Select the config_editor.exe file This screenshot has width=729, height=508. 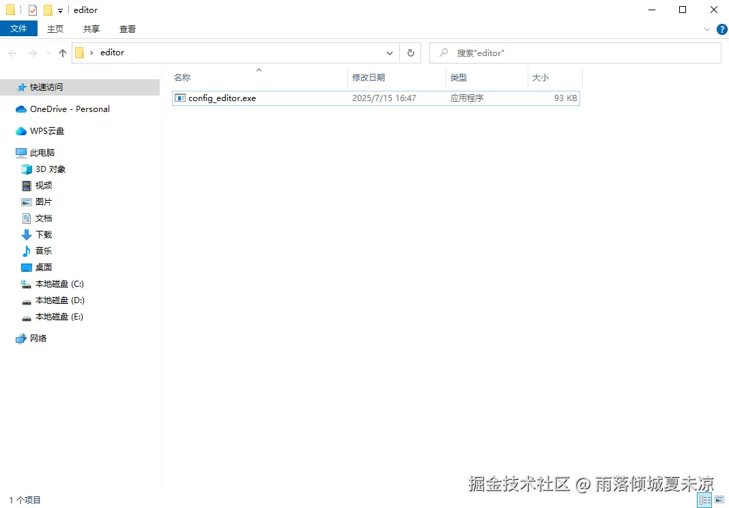[375, 98]
